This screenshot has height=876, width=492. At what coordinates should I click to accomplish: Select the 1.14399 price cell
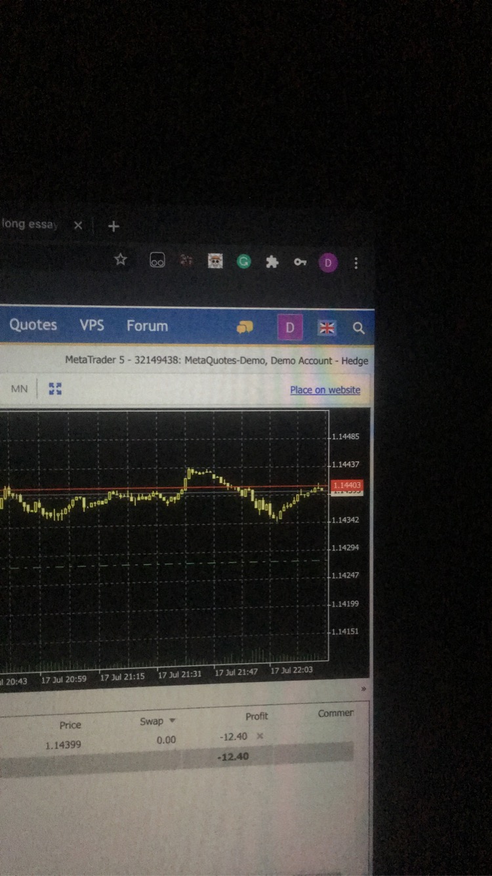[x=64, y=745]
